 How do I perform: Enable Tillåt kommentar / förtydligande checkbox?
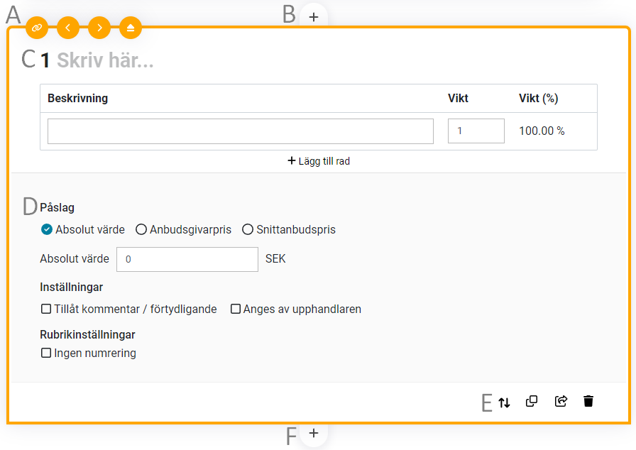pos(47,309)
